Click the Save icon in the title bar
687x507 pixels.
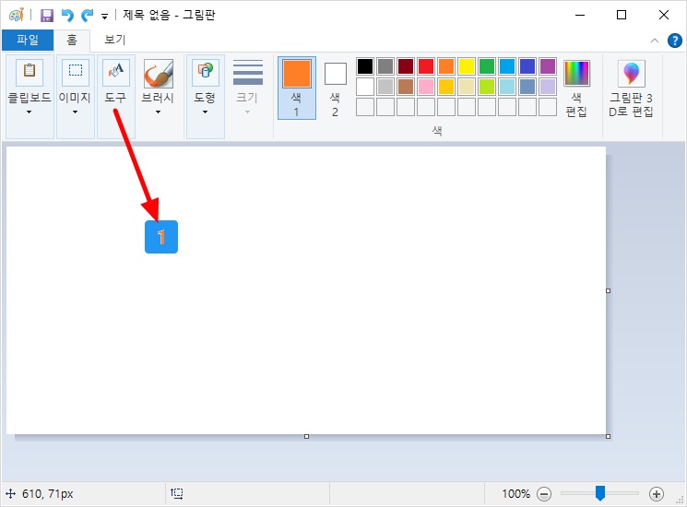(x=46, y=16)
